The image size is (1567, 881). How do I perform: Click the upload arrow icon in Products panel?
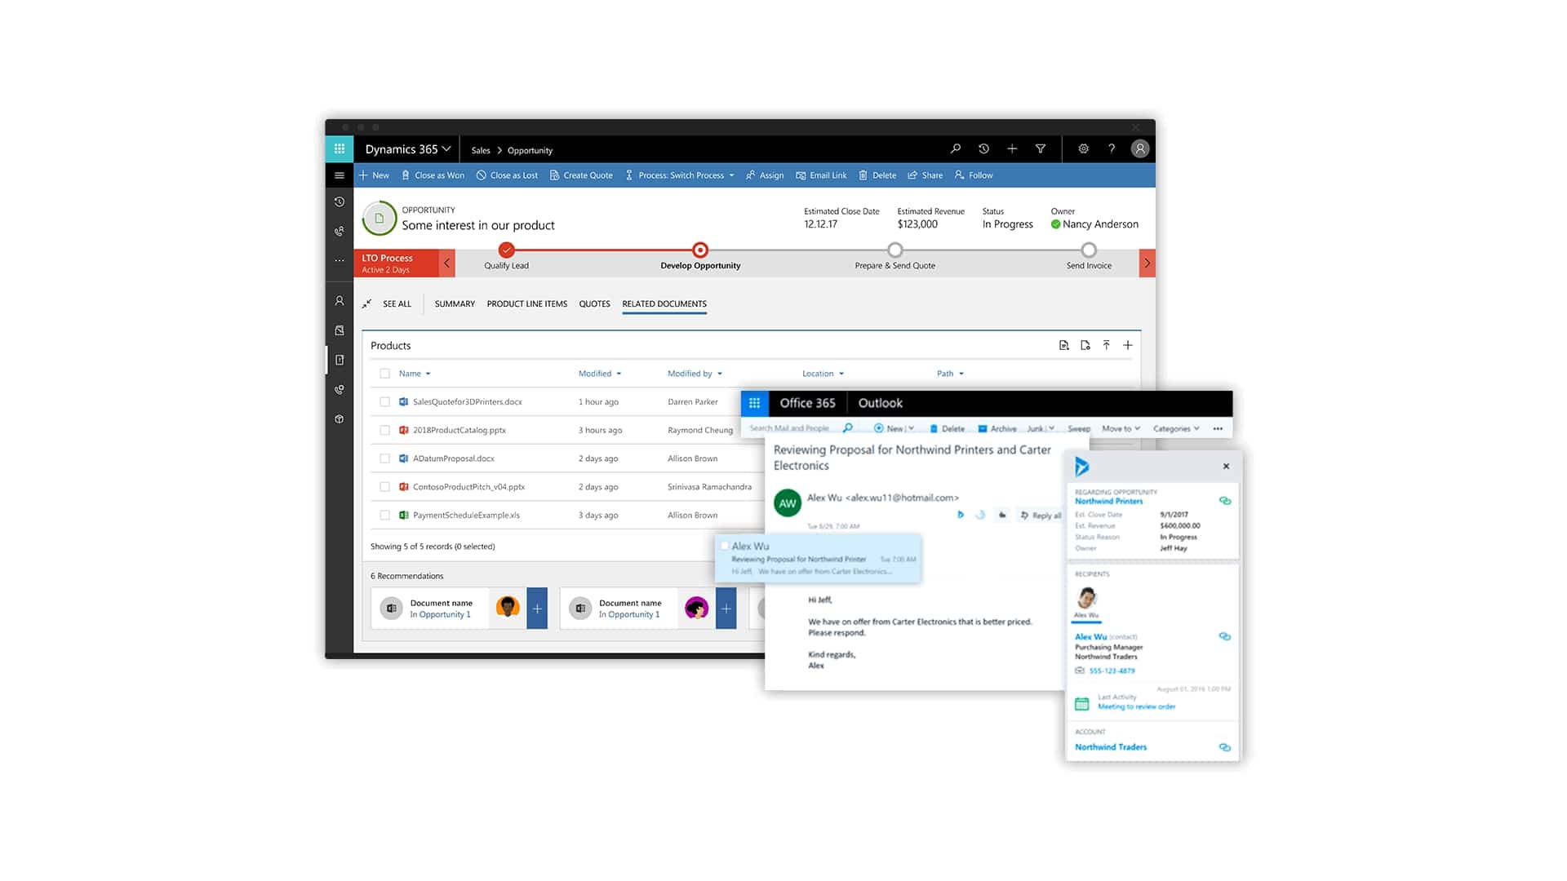(1107, 345)
